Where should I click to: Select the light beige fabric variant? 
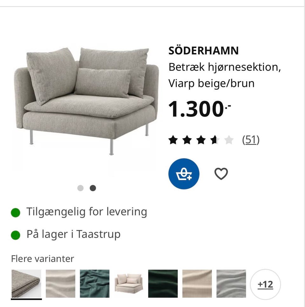pyautogui.click(x=60, y=283)
